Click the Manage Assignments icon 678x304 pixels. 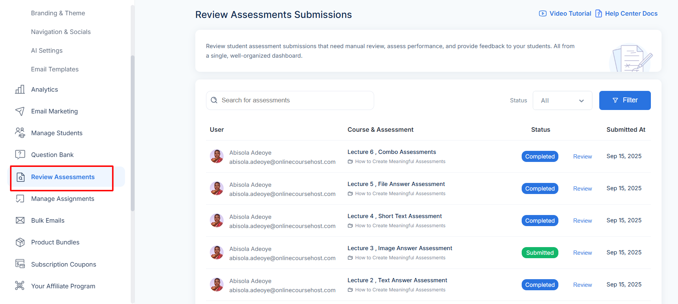20,199
